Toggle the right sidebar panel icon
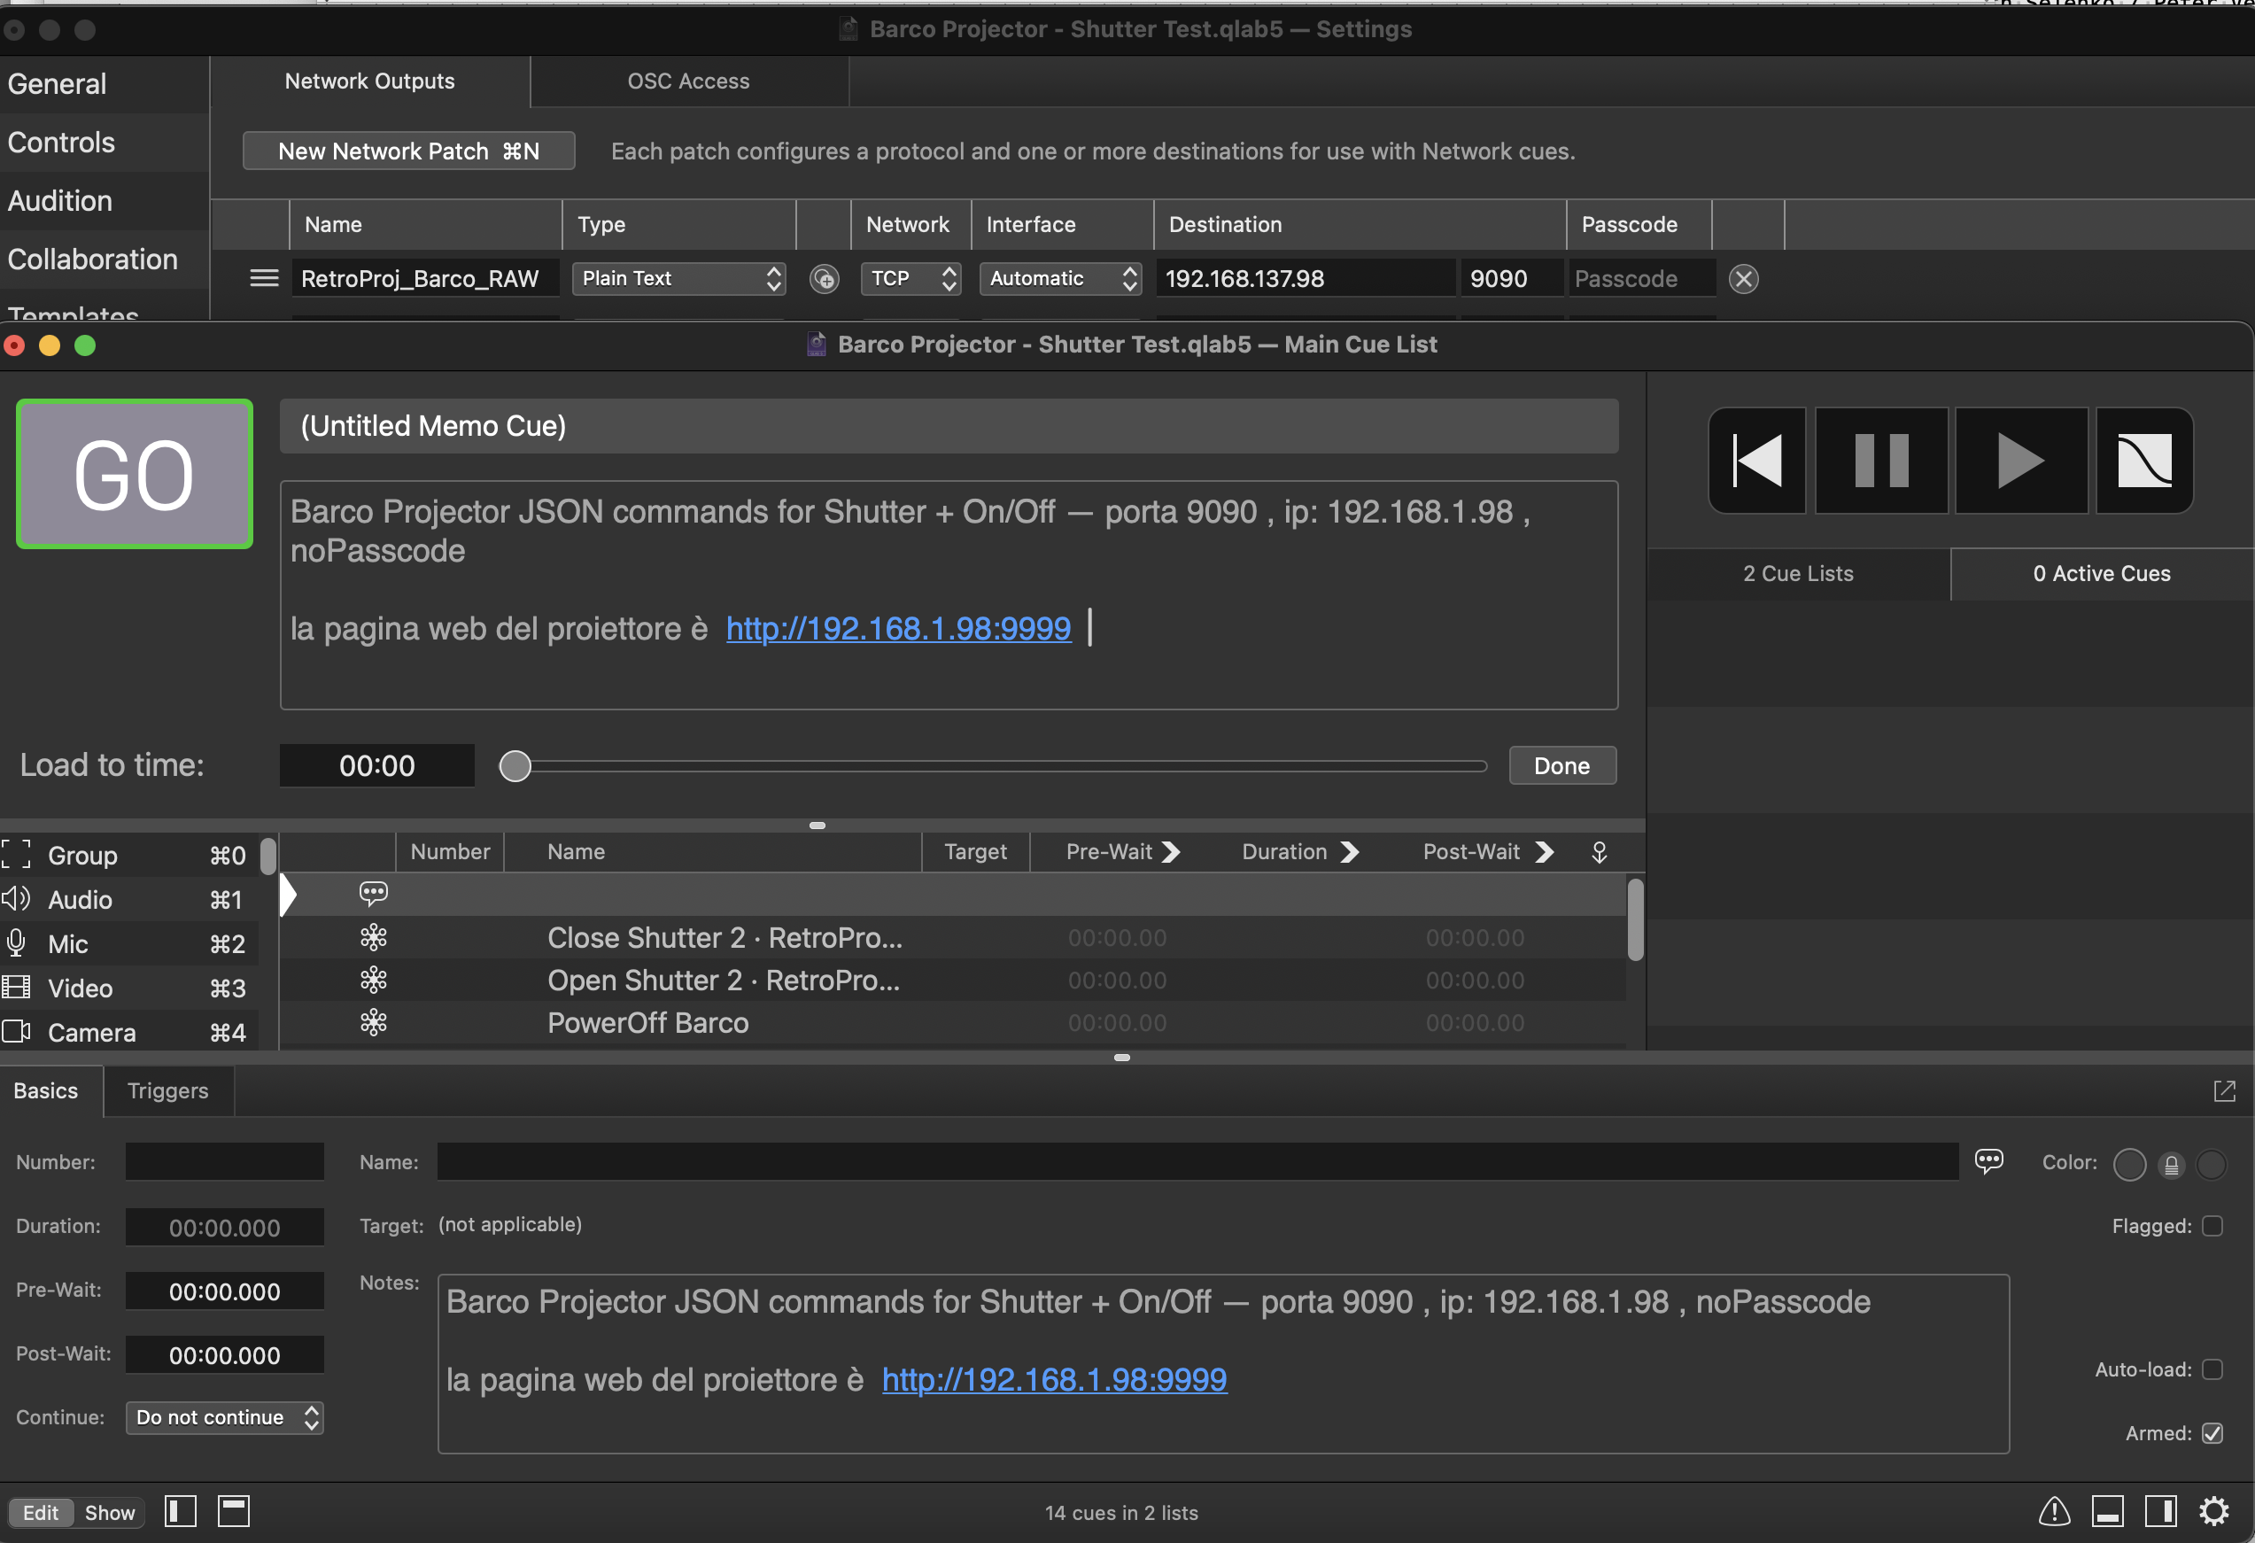Screen dimensions: 2255x1543 click(2161, 1512)
